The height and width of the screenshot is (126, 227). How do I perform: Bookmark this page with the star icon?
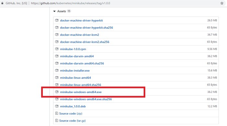[x=222, y=3]
